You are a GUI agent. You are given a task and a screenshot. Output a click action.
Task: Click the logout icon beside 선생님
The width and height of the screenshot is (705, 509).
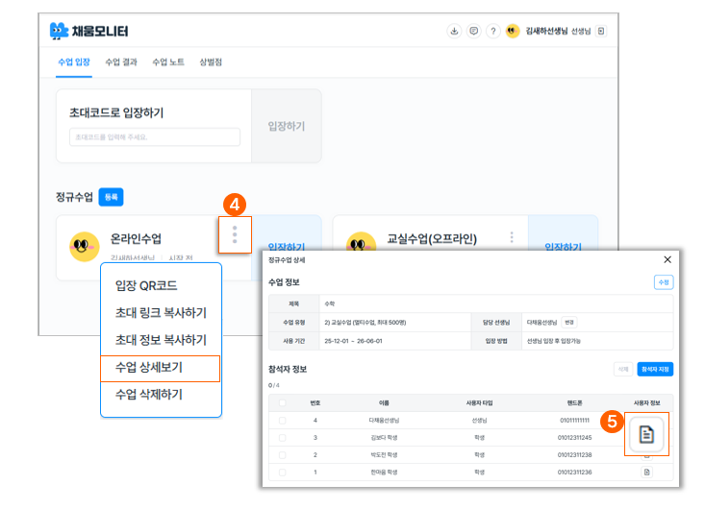(x=601, y=31)
